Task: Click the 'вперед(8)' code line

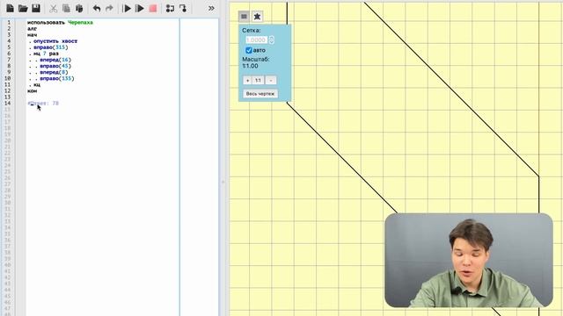Action: [x=54, y=72]
